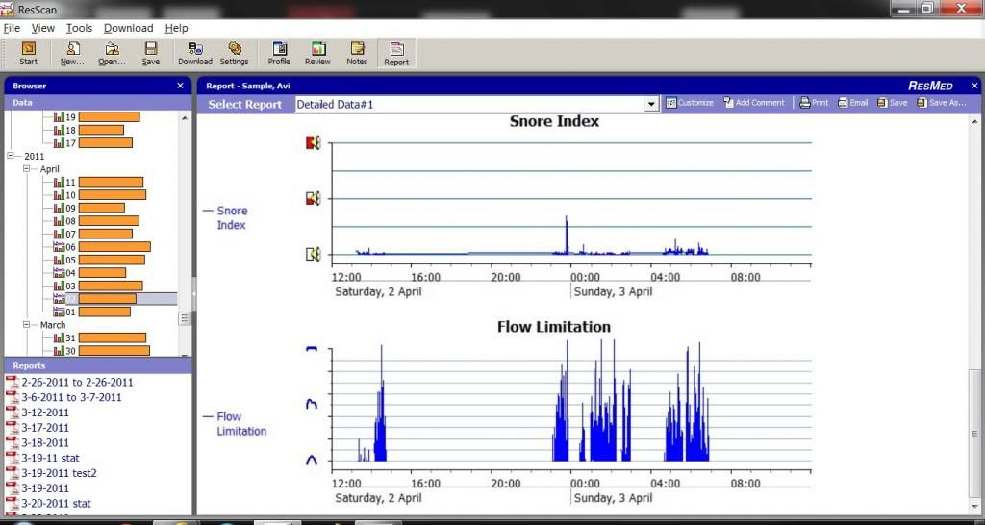The height and width of the screenshot is (525, 985).
Task: Open the File menu
Action: click(x=12, y=28)
